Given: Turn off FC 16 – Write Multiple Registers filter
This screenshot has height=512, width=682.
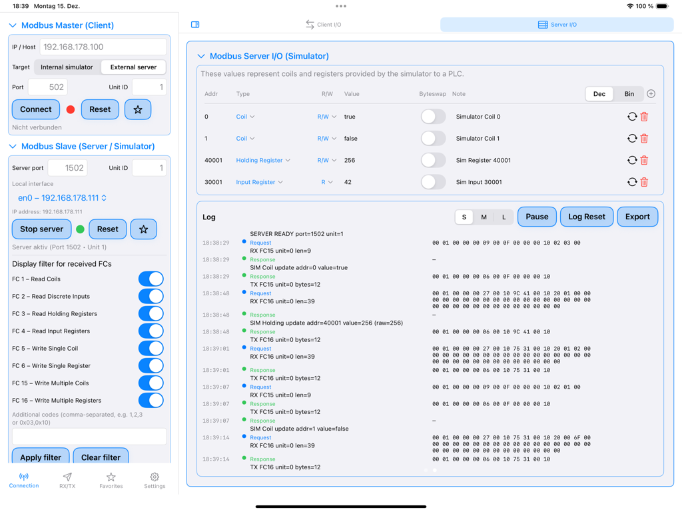Looking at the screenshot, I should tap(151, 400).
